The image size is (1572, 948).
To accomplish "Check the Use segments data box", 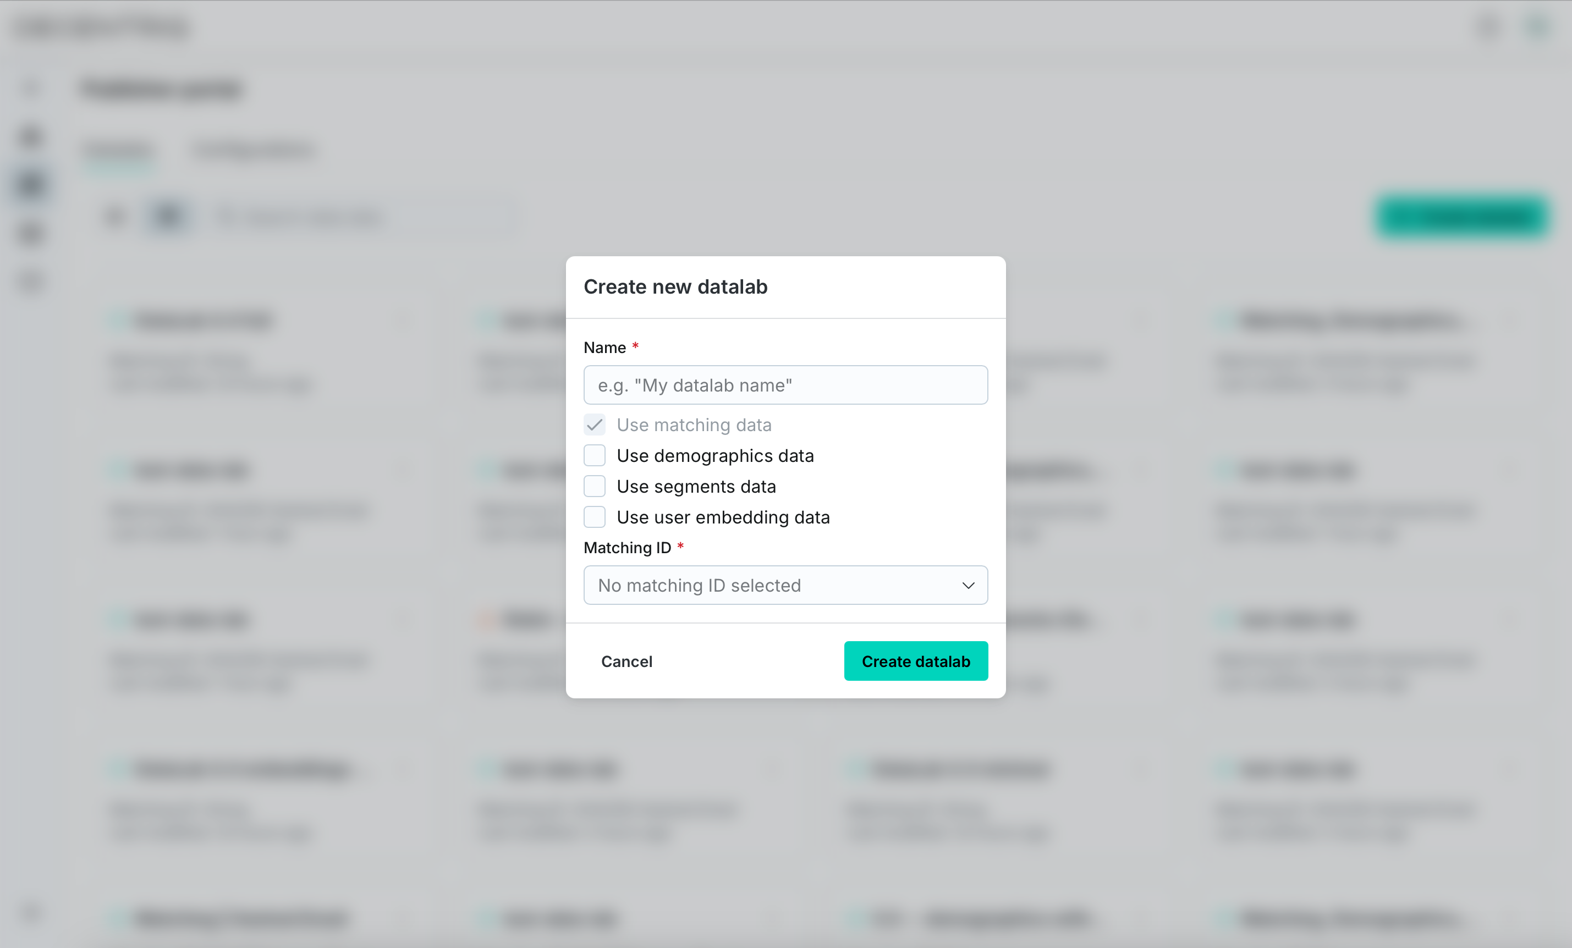I will pos(595,486).
